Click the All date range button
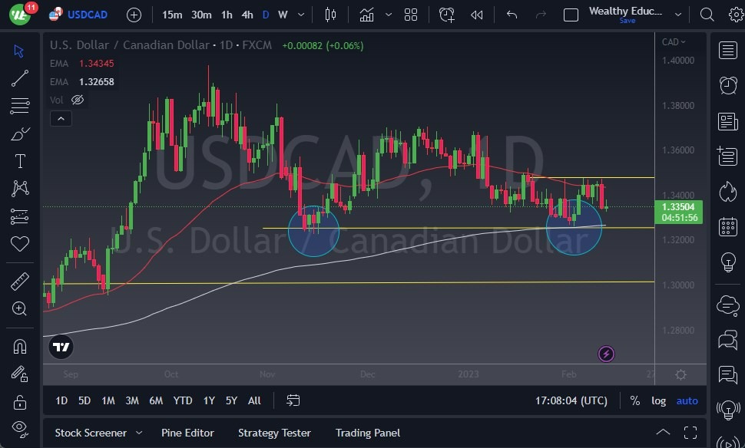745x448 pixels. point(254,400)
